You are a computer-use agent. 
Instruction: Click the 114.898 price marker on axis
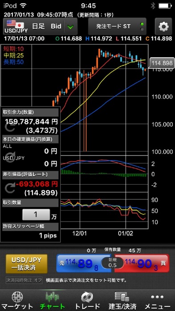[x=162, y=63]
